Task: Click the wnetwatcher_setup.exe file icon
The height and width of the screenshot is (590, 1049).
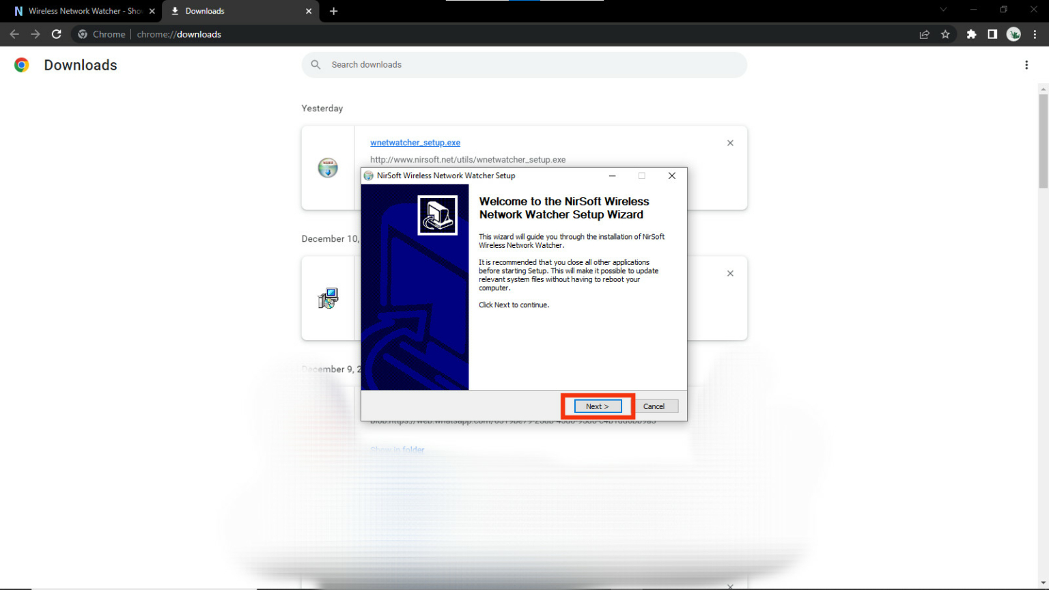Action: (x=328, y=167)
